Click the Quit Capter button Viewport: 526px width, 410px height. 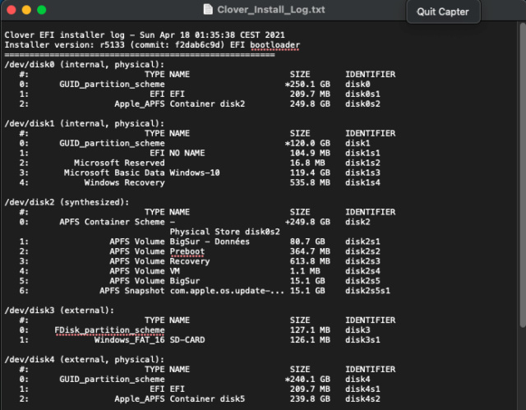tap(443, 12)
